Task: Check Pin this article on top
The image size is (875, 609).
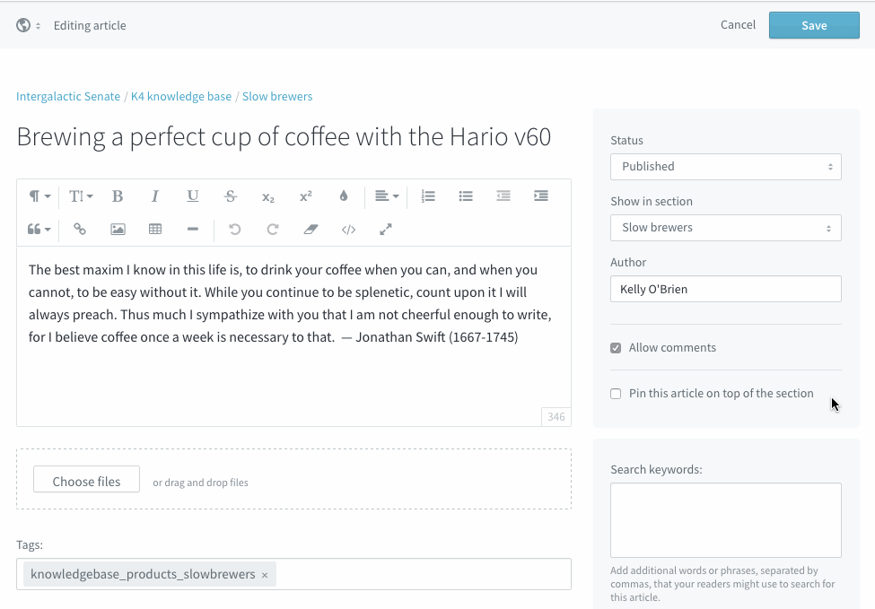Action: pos(616,394)
